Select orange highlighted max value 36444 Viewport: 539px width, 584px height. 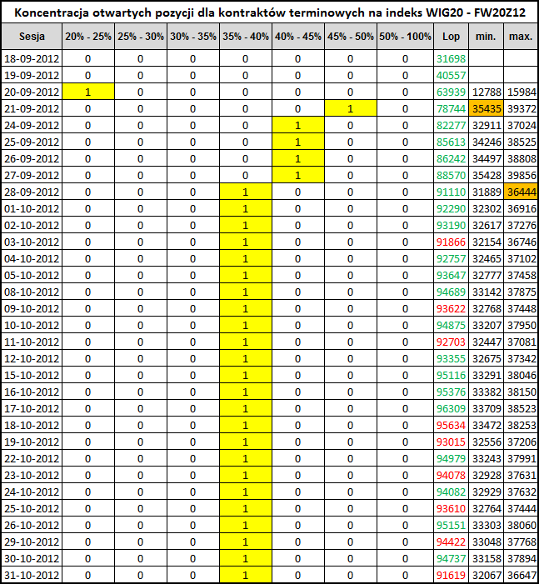click(x=521, y=192)
